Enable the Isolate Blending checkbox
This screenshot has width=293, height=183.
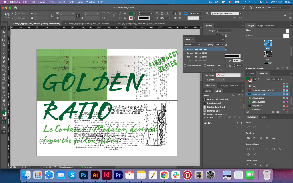(185, 65)
